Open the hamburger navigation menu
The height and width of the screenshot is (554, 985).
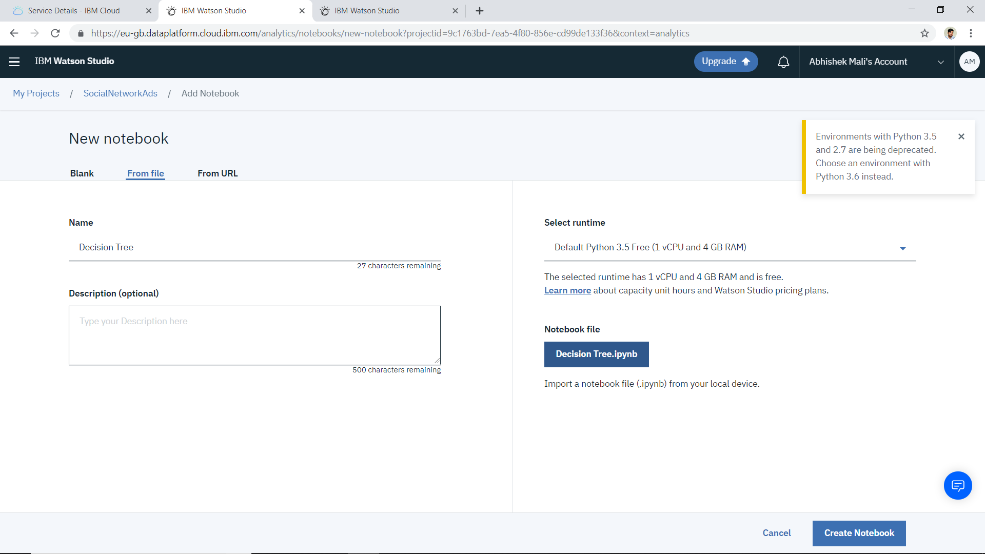pos(14,62)
